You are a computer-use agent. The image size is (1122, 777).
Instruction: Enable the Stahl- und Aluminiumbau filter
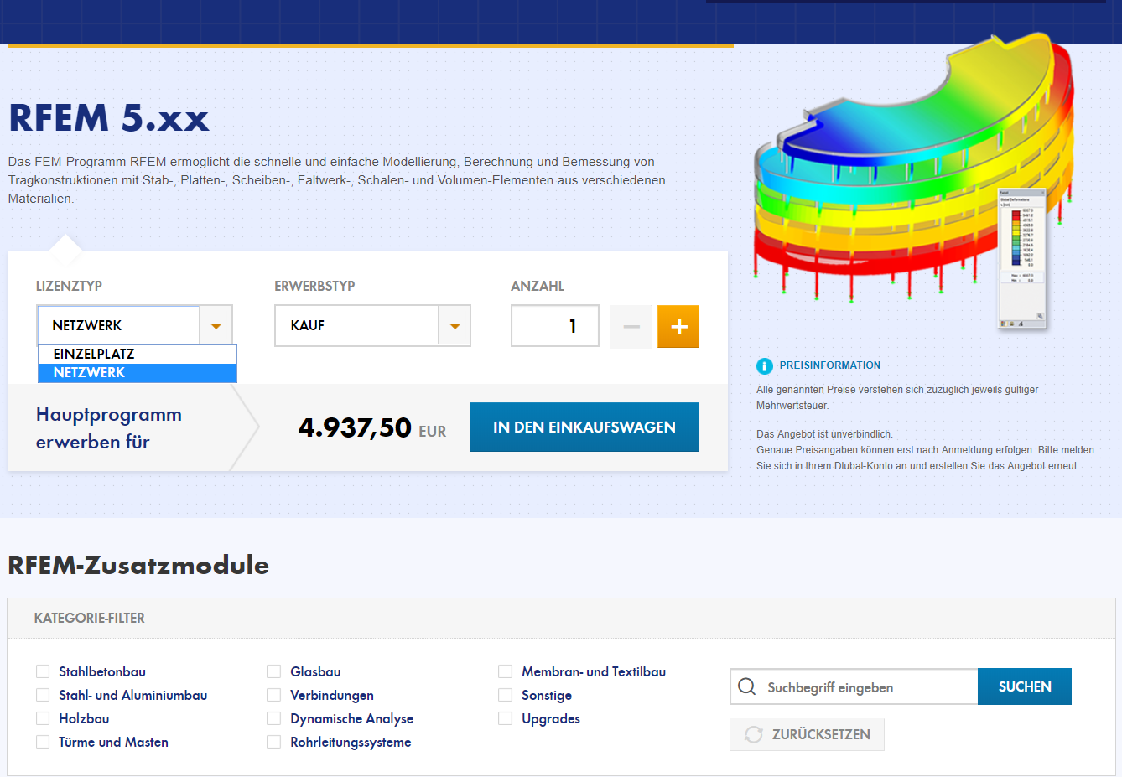click(43, 695)
